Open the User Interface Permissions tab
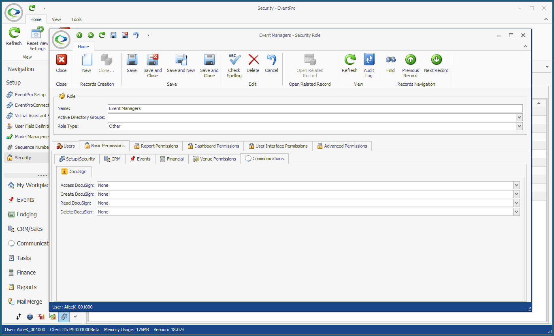The image size is (554, 336). coord(278,146)
